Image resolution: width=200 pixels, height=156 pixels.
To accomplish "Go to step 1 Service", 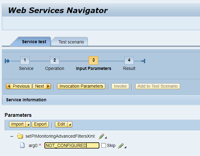I will [x=25, y=61].
